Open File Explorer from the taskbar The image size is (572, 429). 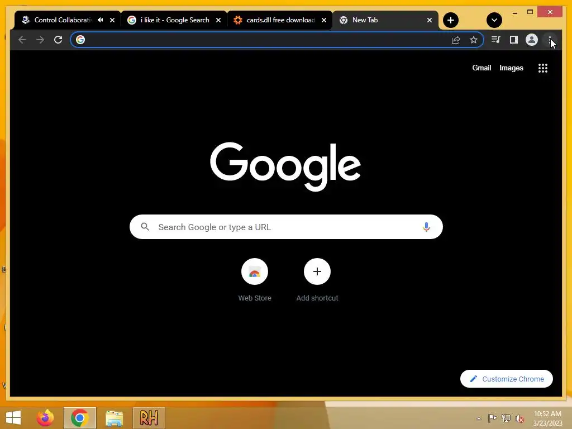[114, 418]
